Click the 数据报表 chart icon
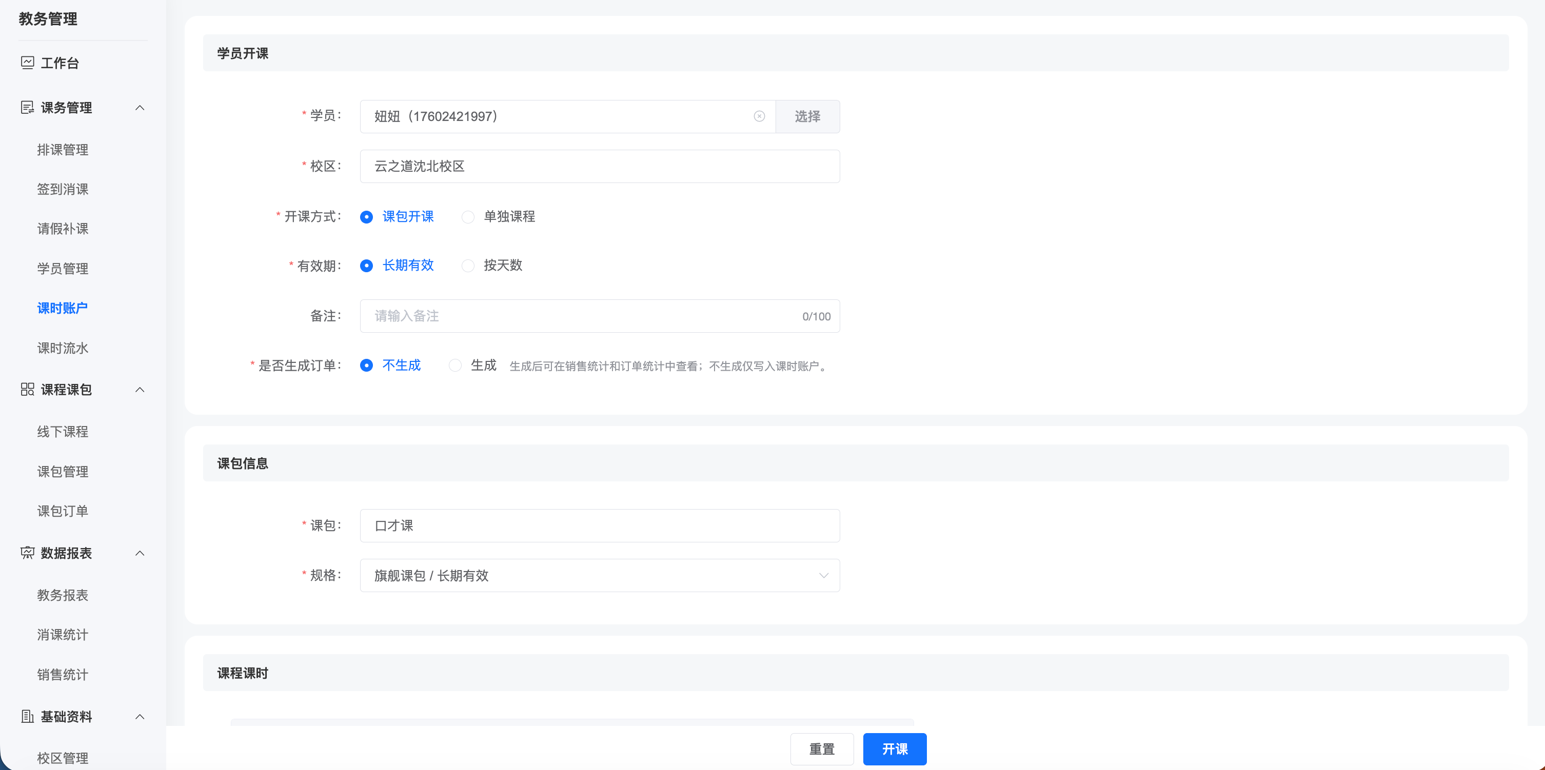1545x770 pixels. coord(27,553)
